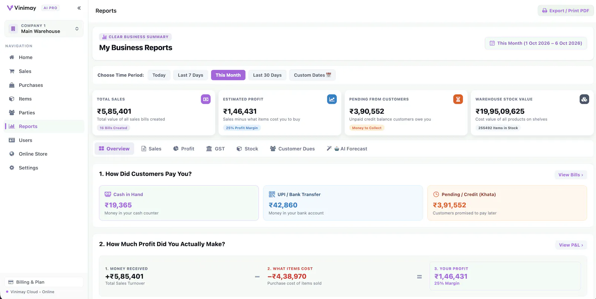Select the This Month period
The image size is (596, 299).
point(228,75)
